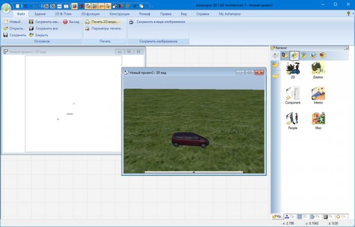
Task: Open the 2D catalog folder
Action: coord(293,68)
